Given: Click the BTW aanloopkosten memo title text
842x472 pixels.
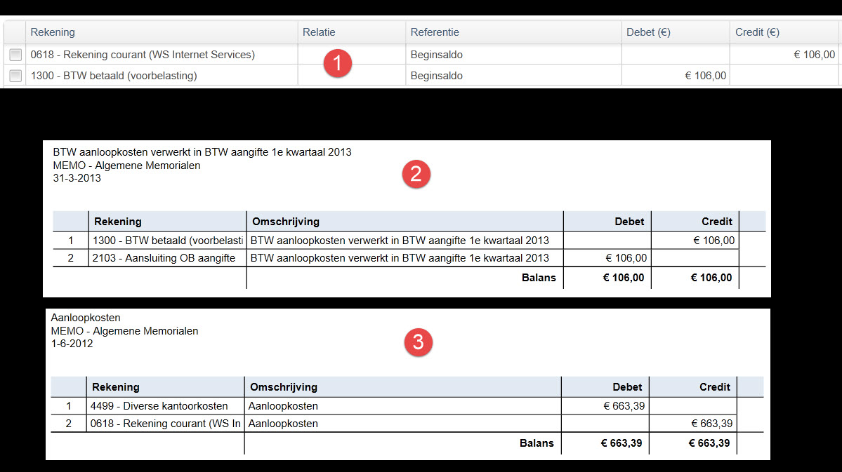Looking at the screenshot, I should 202,152.
